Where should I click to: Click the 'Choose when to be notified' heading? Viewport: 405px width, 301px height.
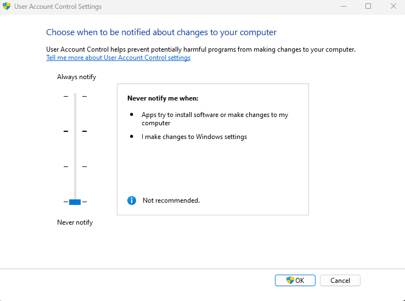click(161, 32)
